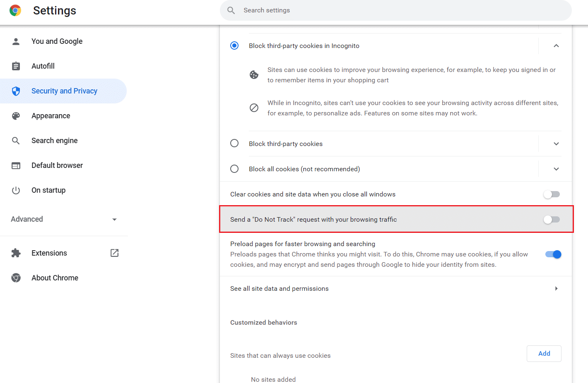The width and height of the screenshot is (588, 383).
Task: Click the Extensions open-in-new-tab icon
Action: coord(115,253)
